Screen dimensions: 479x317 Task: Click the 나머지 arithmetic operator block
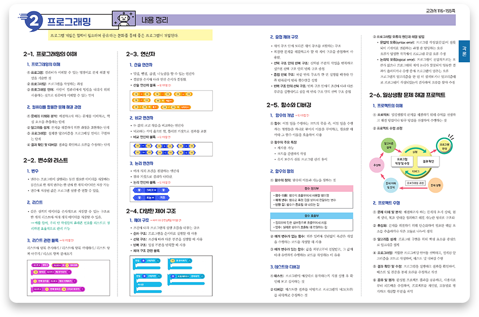pos(176,107)
